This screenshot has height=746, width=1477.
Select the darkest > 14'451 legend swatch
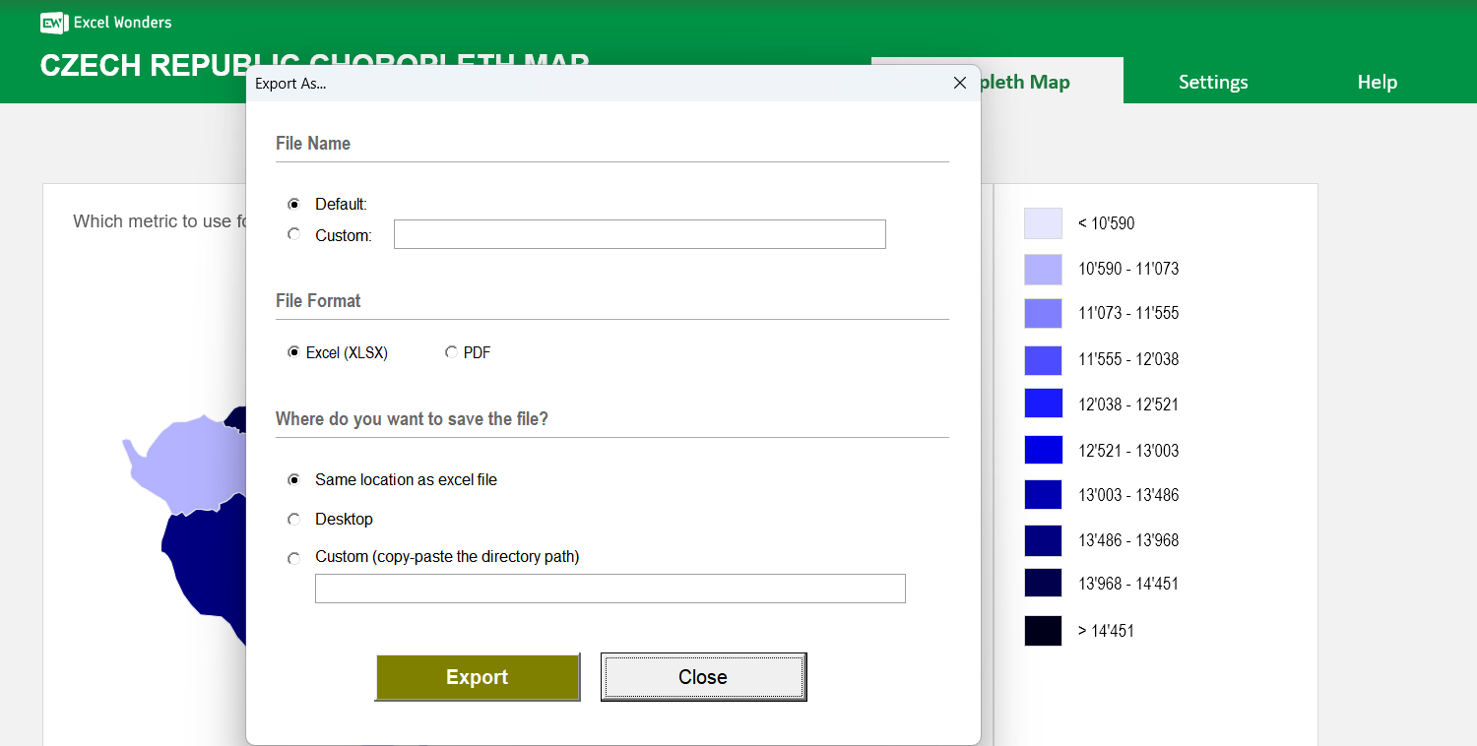click(1043, 631)
